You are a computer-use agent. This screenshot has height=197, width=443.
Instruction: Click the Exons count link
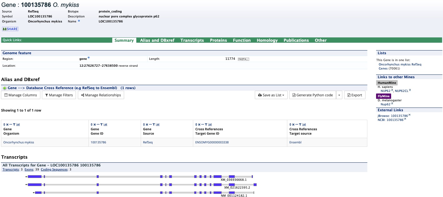click(x=29, y=170)
